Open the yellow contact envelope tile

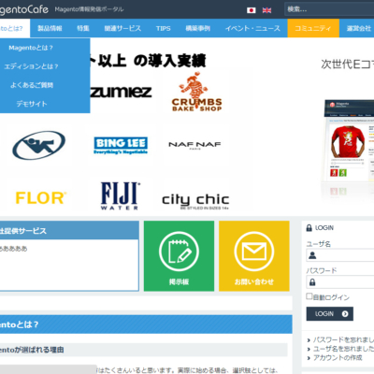tap(254, 256)
